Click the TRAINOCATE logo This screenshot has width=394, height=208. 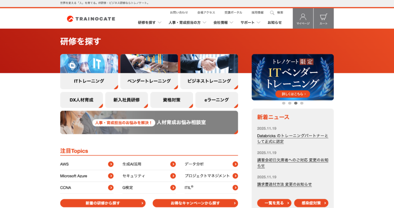(x=91, y=19)
